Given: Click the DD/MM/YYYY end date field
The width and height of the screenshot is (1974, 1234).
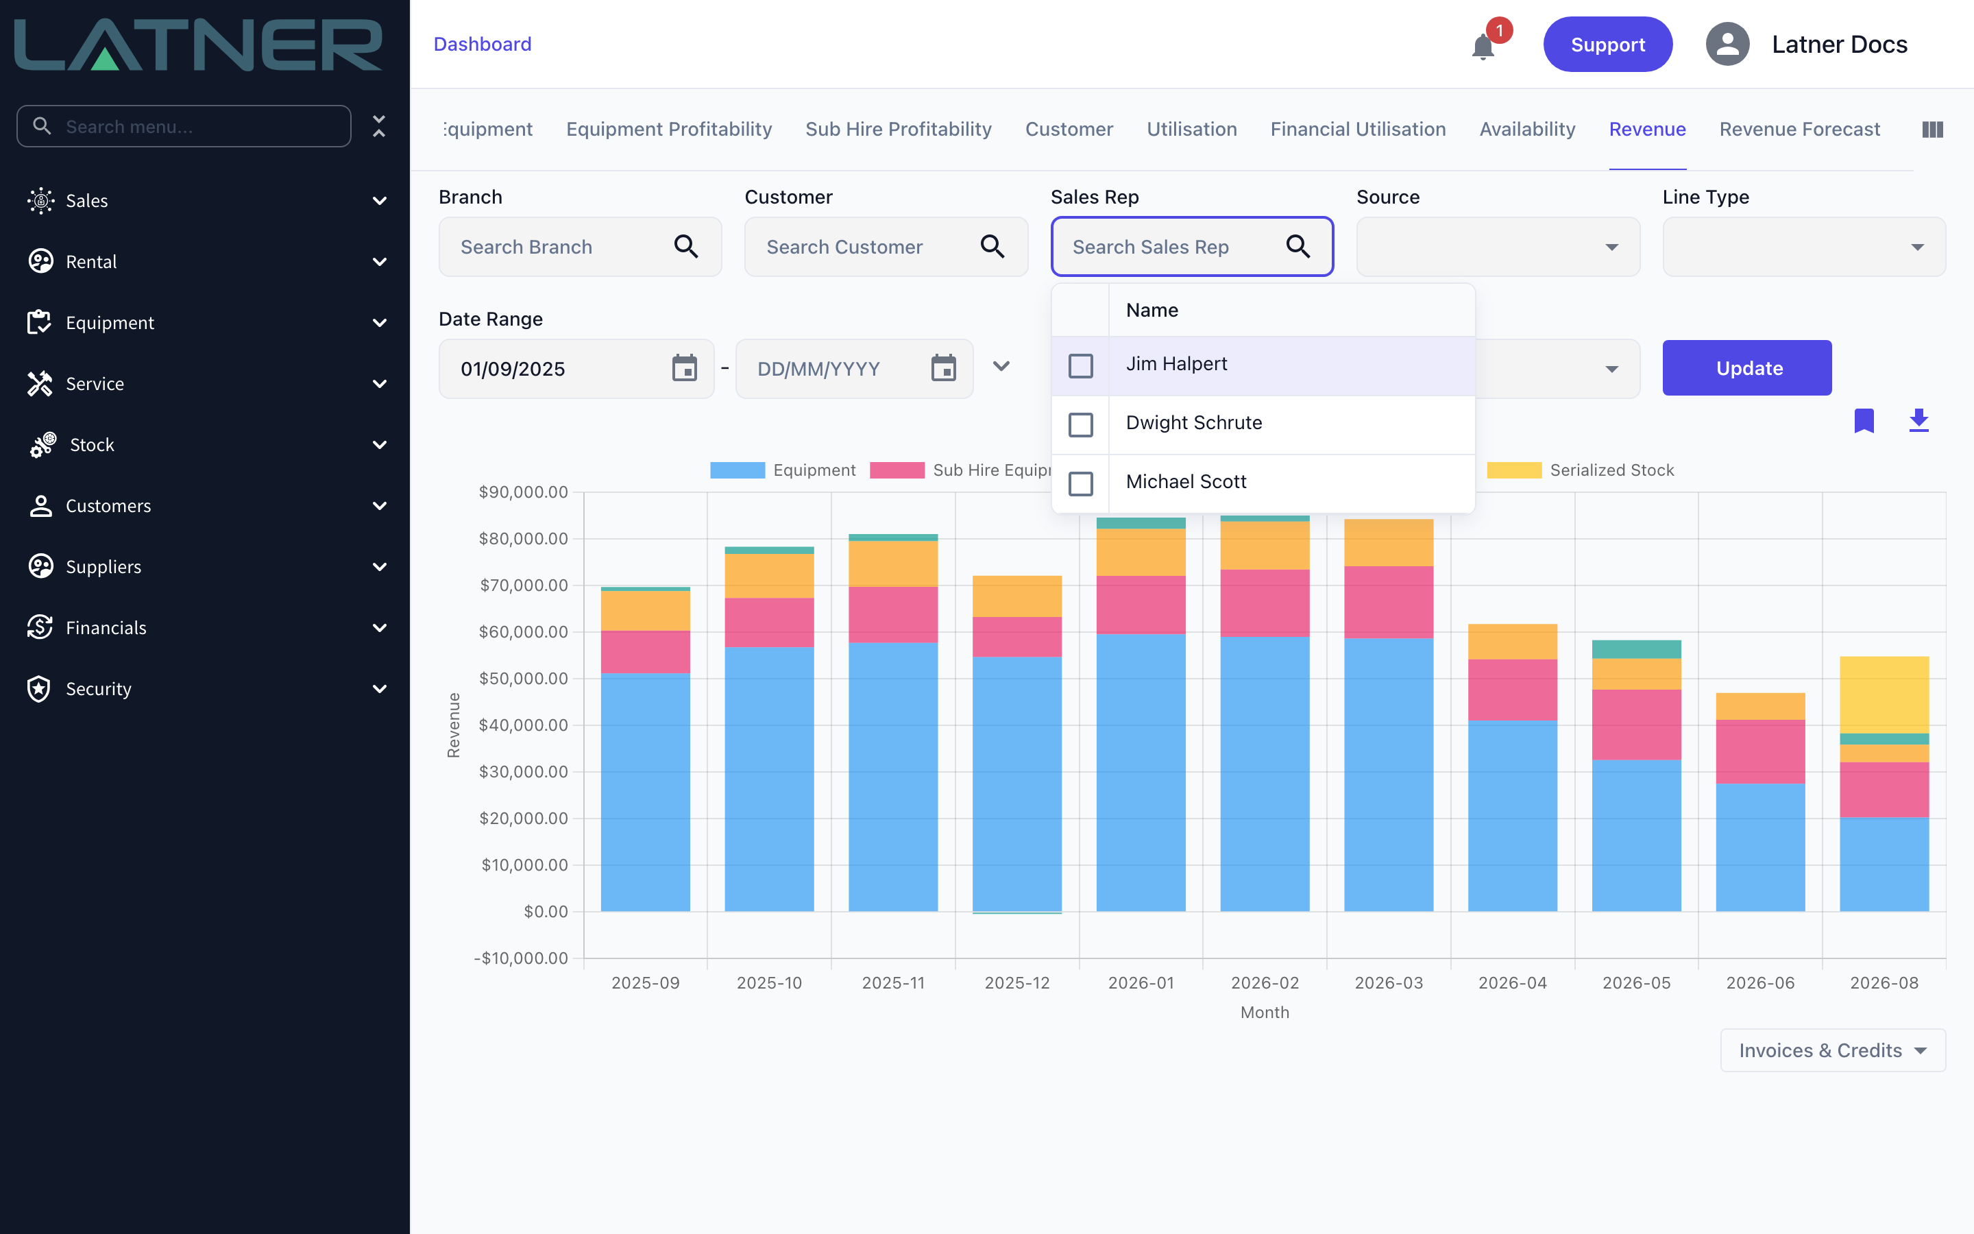Looking at the screenshot, I should click(854, 369).
